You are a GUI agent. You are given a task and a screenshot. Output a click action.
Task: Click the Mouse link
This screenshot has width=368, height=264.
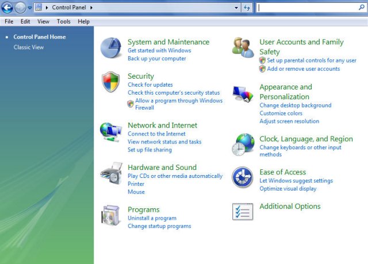pos(136,192)
